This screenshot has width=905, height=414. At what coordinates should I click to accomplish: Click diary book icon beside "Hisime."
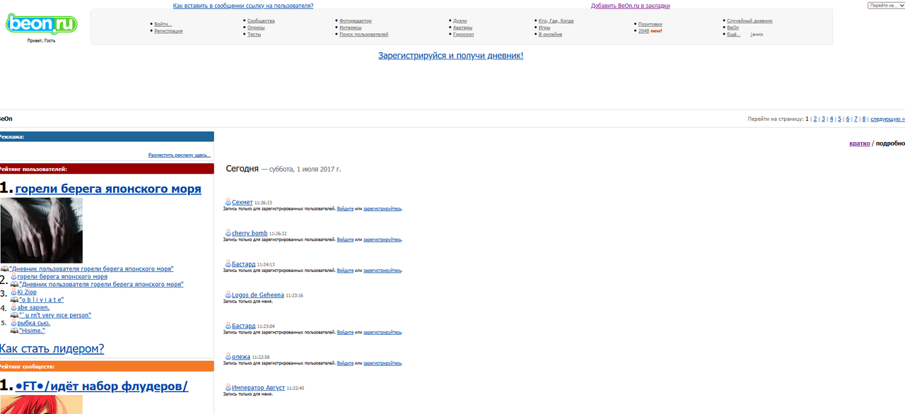click(x=14, y=331)
